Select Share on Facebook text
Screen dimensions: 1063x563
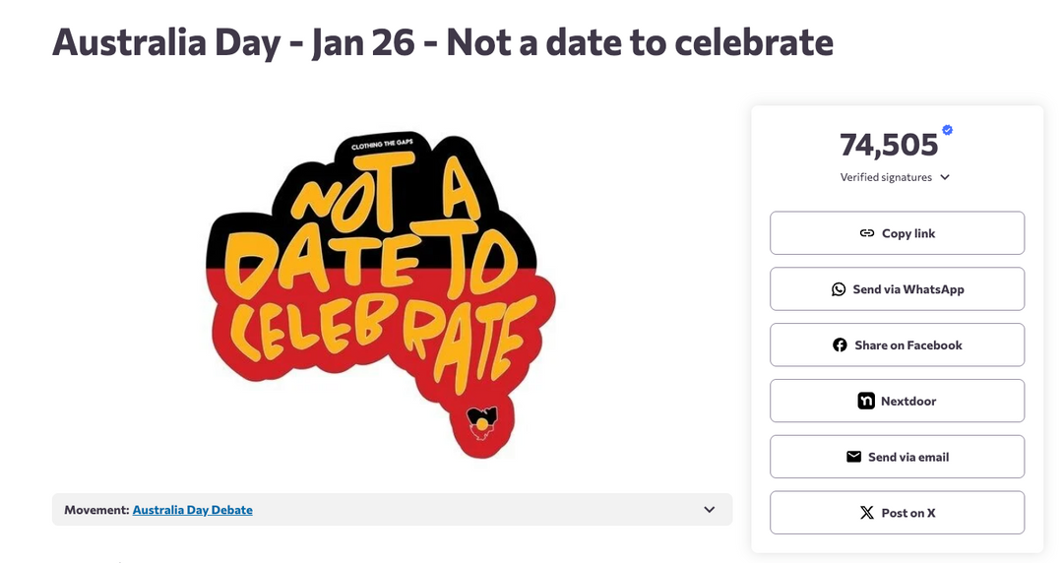point(908,345)
